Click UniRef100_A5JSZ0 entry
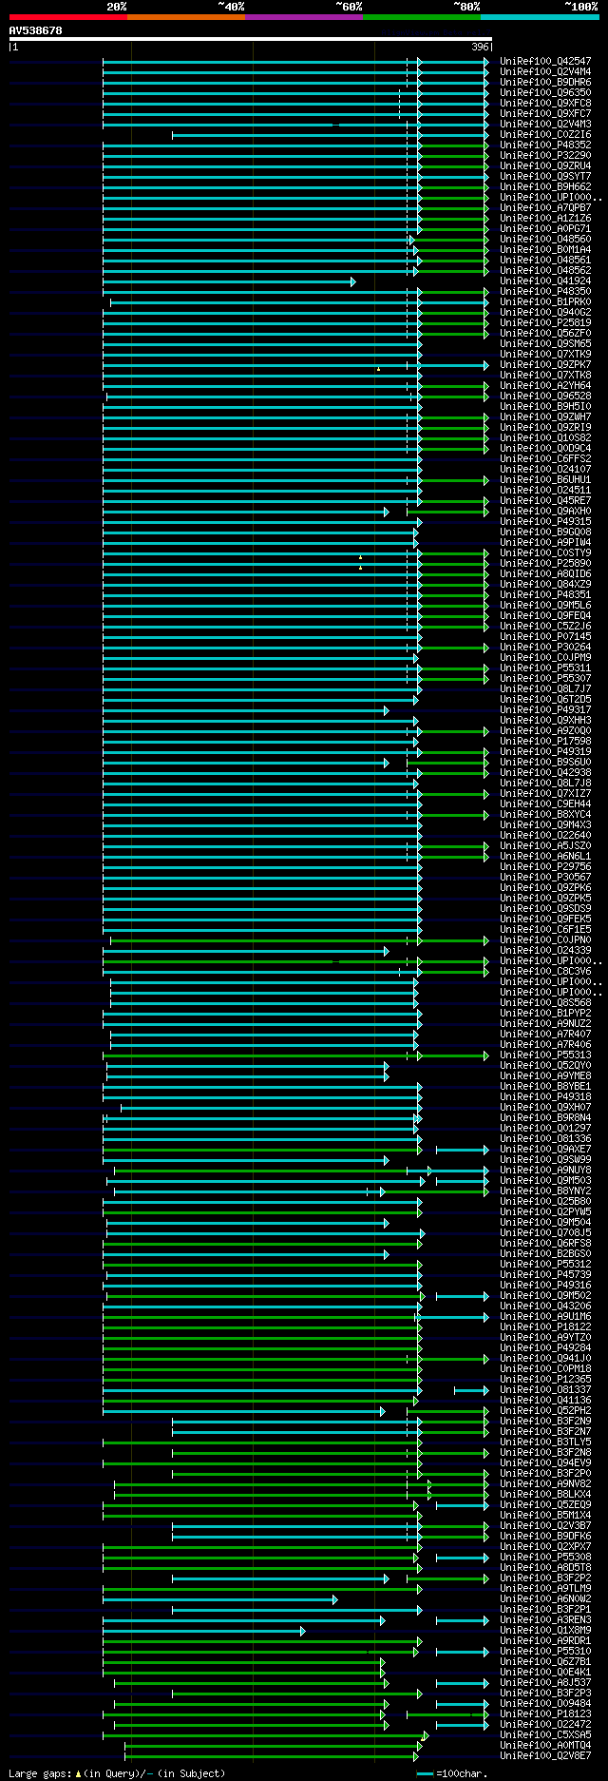The height and width of the screenshot is (1781, 608). point(545,845)
